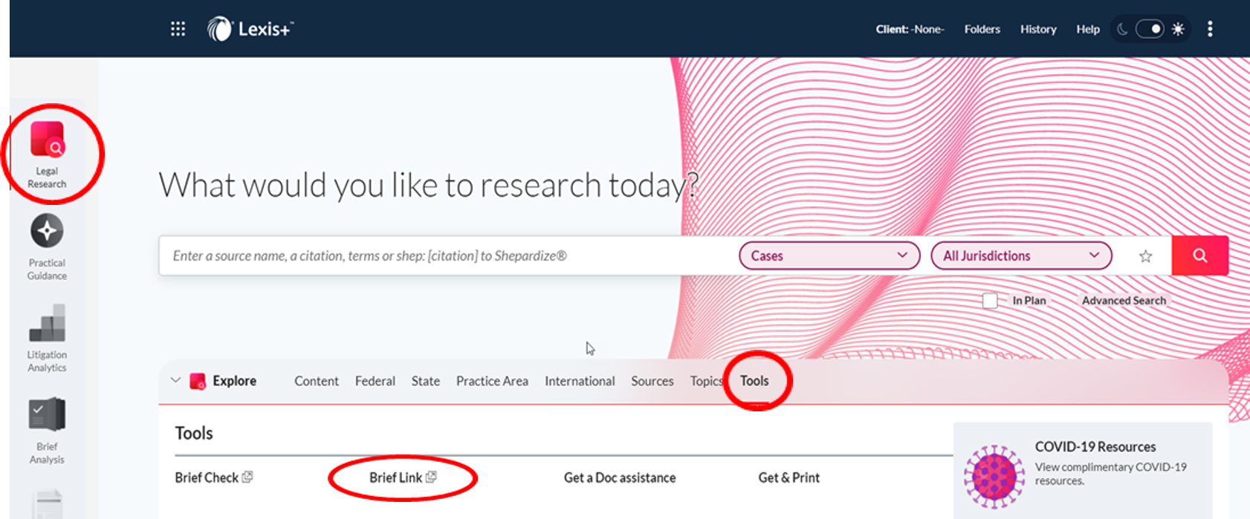This screenshot has width=1250, height=519.
Task: Open the Get & Print link
Action: pos(788,477)
